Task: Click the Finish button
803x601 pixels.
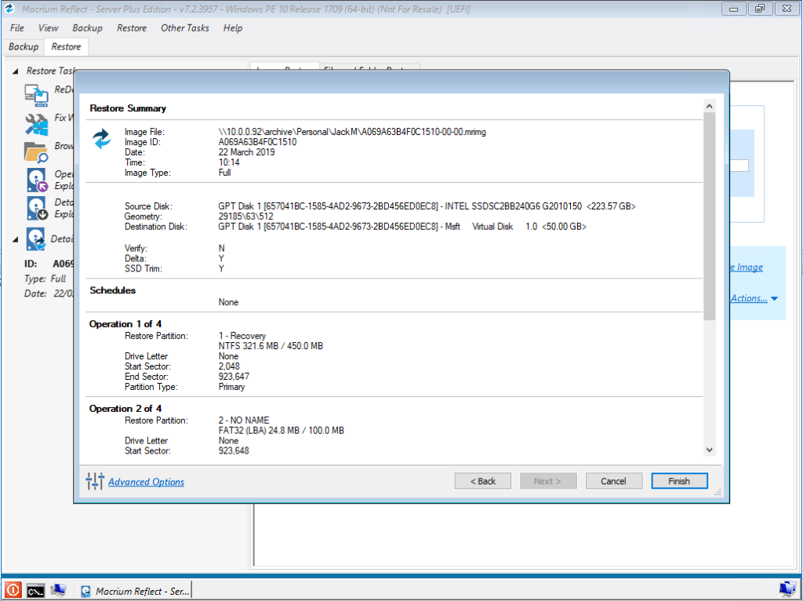Action: (679, 481)
